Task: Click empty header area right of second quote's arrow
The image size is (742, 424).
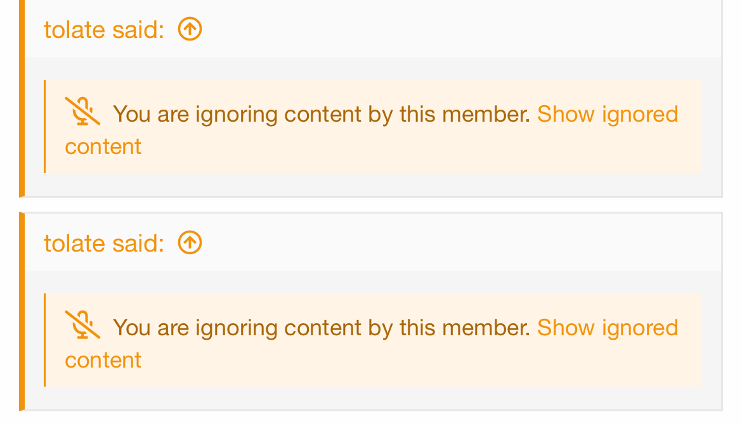Action: tap(462, 243)
